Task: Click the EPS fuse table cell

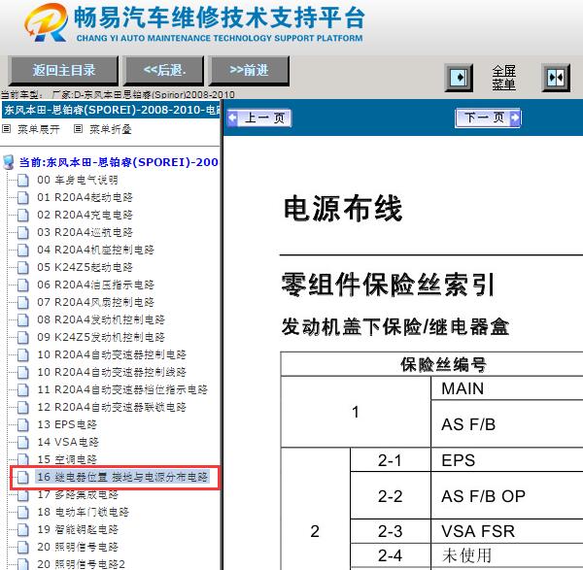Action: (x=507, y=460)
